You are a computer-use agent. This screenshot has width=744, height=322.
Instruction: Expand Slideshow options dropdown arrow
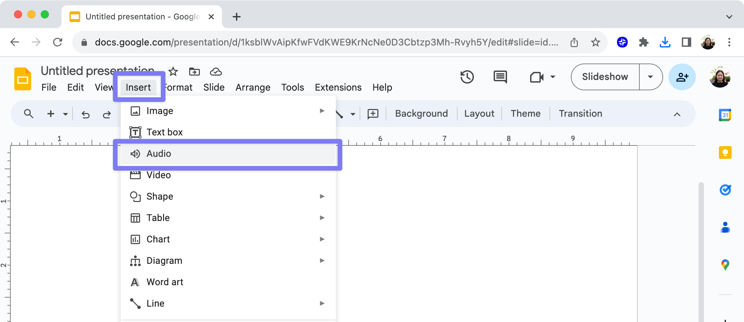[x=650, y=77]
